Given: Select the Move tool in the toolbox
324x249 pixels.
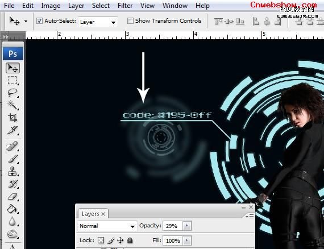Looking at the screenshot, I should coord(13,68).
